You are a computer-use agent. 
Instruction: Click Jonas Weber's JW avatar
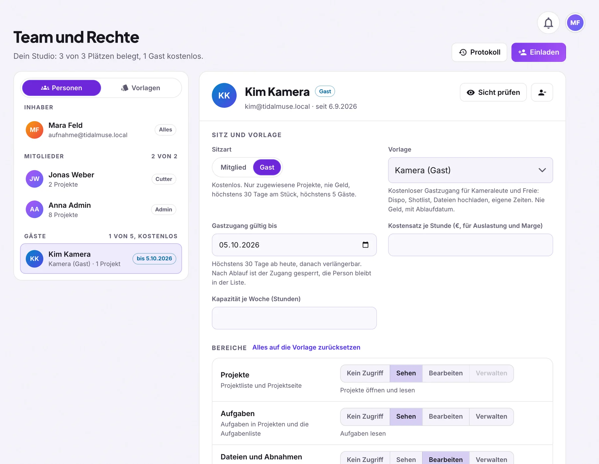coord(35,179)
